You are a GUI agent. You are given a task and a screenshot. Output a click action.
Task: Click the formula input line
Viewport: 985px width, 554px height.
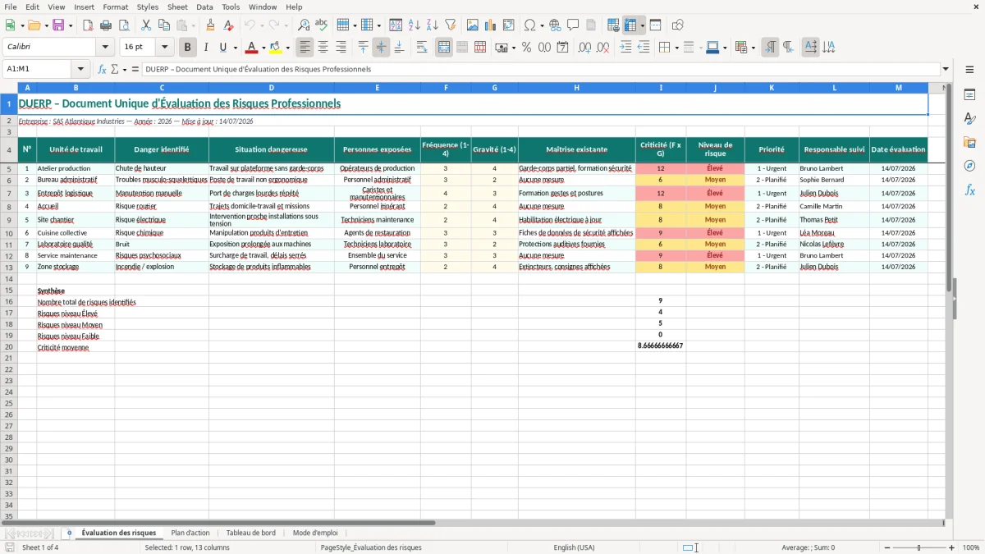pos(541,69)
